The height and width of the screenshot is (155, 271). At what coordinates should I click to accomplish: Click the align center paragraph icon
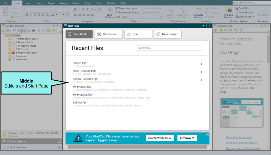pyautogui.click(x=80, y=15)
